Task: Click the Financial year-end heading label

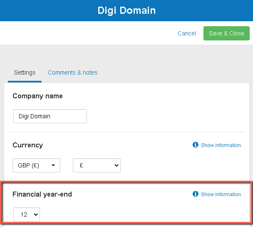Action: [42, 194]
